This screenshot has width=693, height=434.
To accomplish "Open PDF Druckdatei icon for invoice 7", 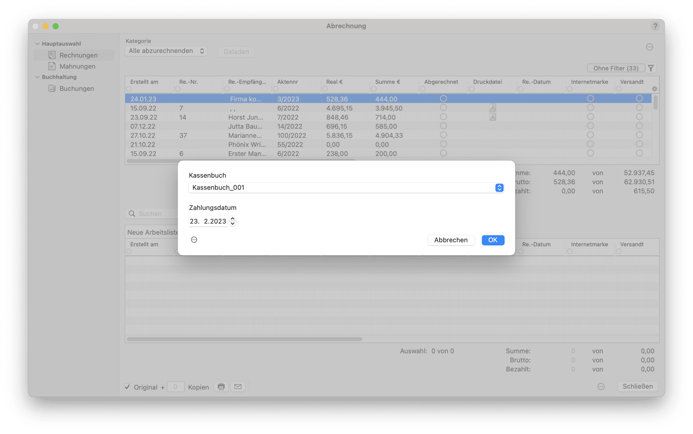I will click(x=492, y=108).
